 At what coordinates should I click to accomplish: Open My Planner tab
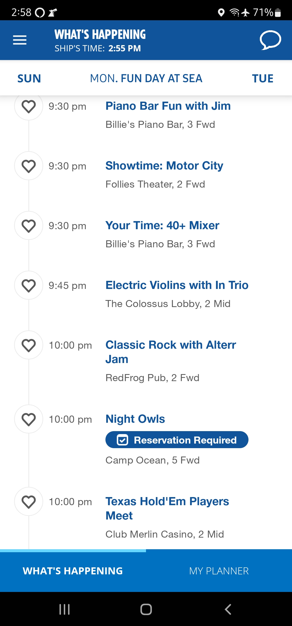pos(219,571)
